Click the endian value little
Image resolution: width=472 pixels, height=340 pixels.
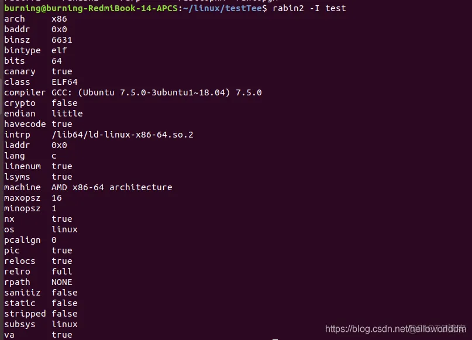point(67,114)
